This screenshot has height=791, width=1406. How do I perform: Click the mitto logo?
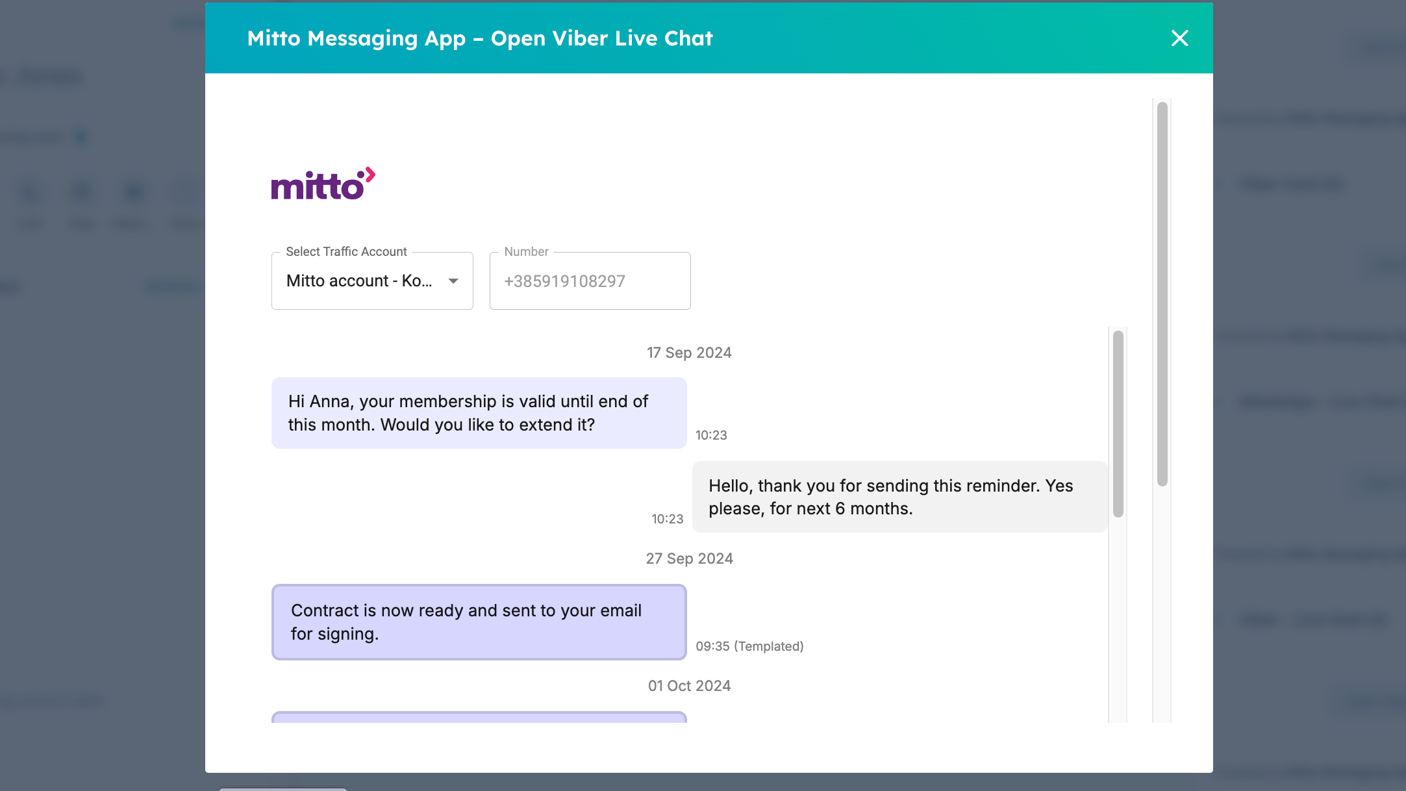[x=317, y=186]
